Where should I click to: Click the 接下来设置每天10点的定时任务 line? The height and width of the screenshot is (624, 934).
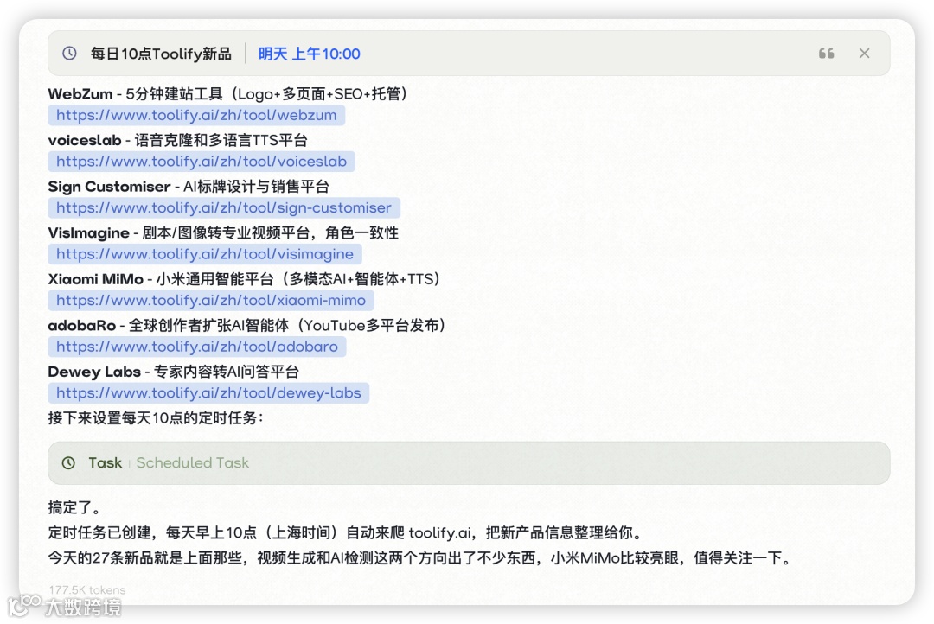tap(156, 418)
